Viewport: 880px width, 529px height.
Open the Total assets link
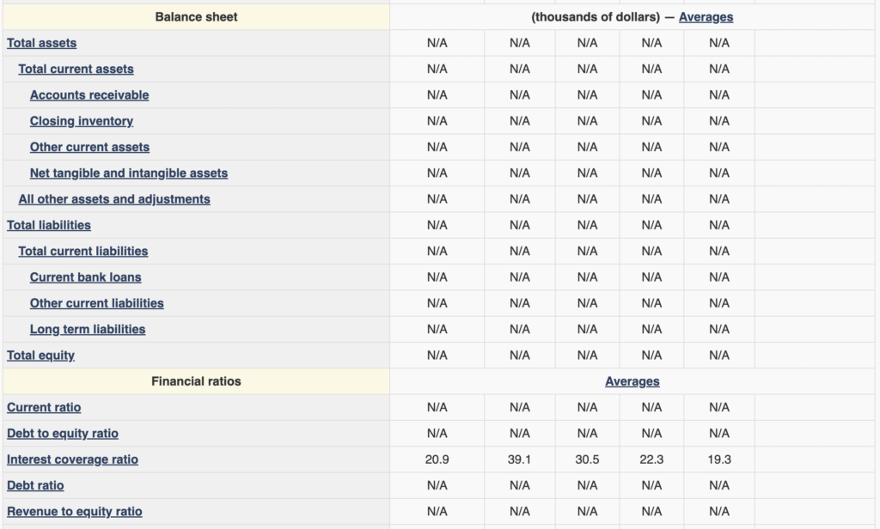click(41, 43)
